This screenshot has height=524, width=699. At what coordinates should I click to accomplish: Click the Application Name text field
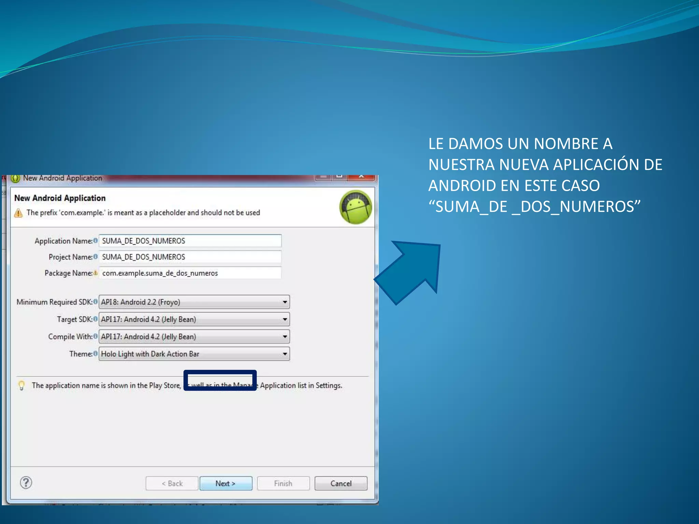[190, 241]
